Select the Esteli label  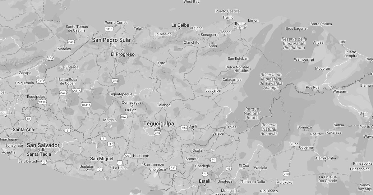[x=205, y=181]
